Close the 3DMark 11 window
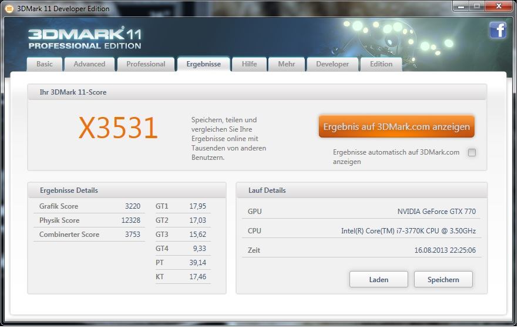This screenshot has height=328, width=518. click(x=499, y=6)
